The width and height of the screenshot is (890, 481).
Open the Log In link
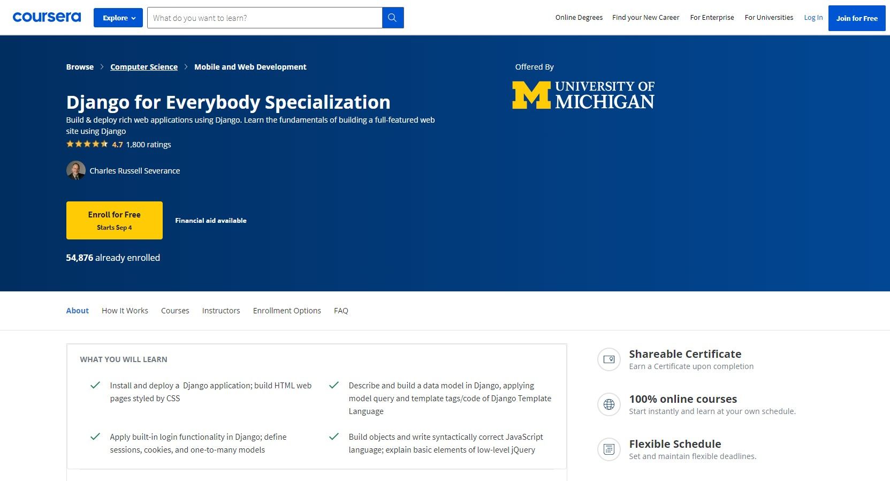813,18
